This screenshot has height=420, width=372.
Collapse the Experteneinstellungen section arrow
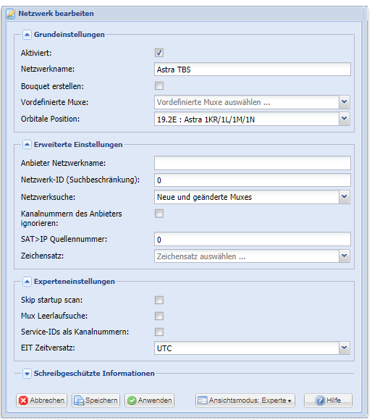[27, 282]
